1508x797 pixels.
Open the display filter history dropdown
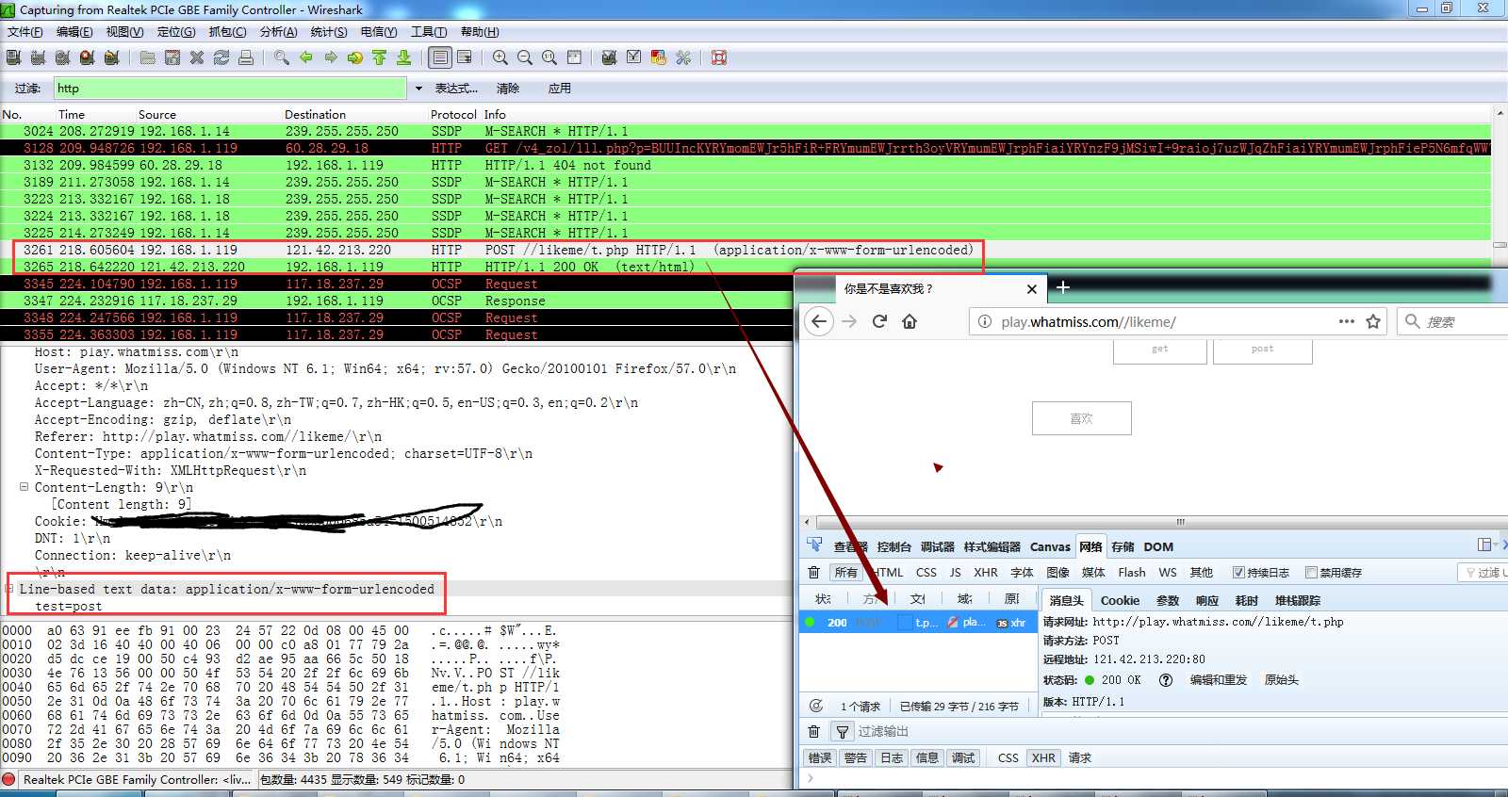[x=418, y=89]
